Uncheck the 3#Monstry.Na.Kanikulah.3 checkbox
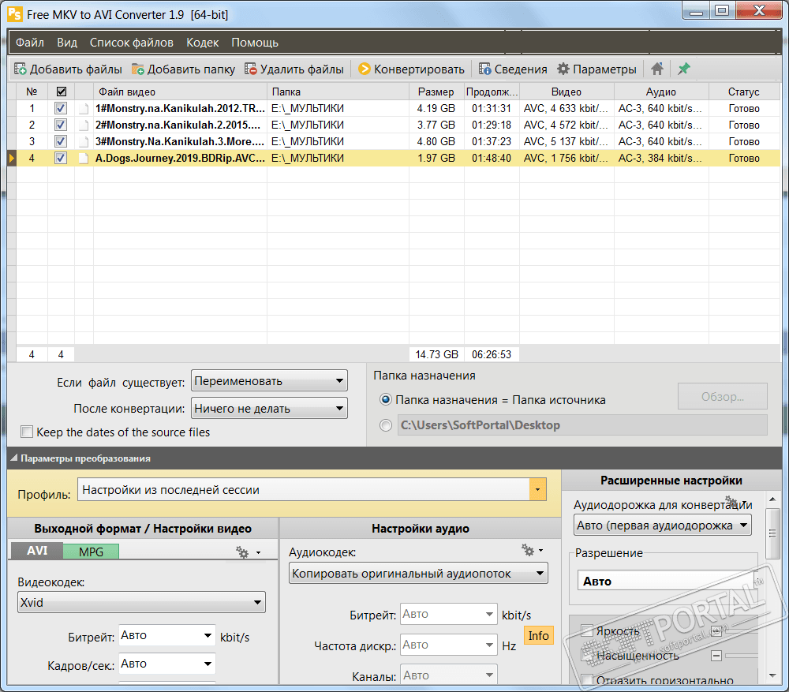This screenshot has height=692, width=789. coord(61,142)
